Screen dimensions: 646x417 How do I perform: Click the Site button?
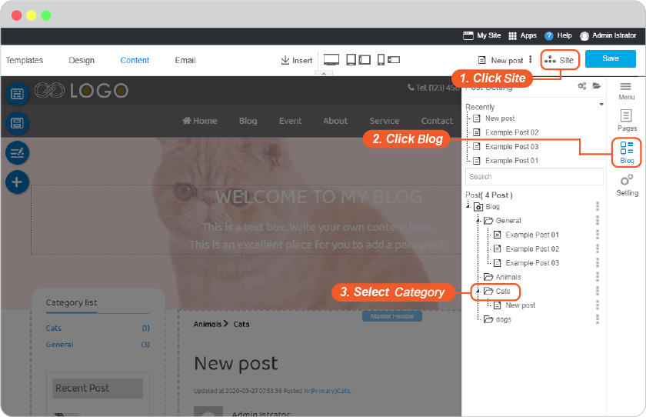point(560,60)
